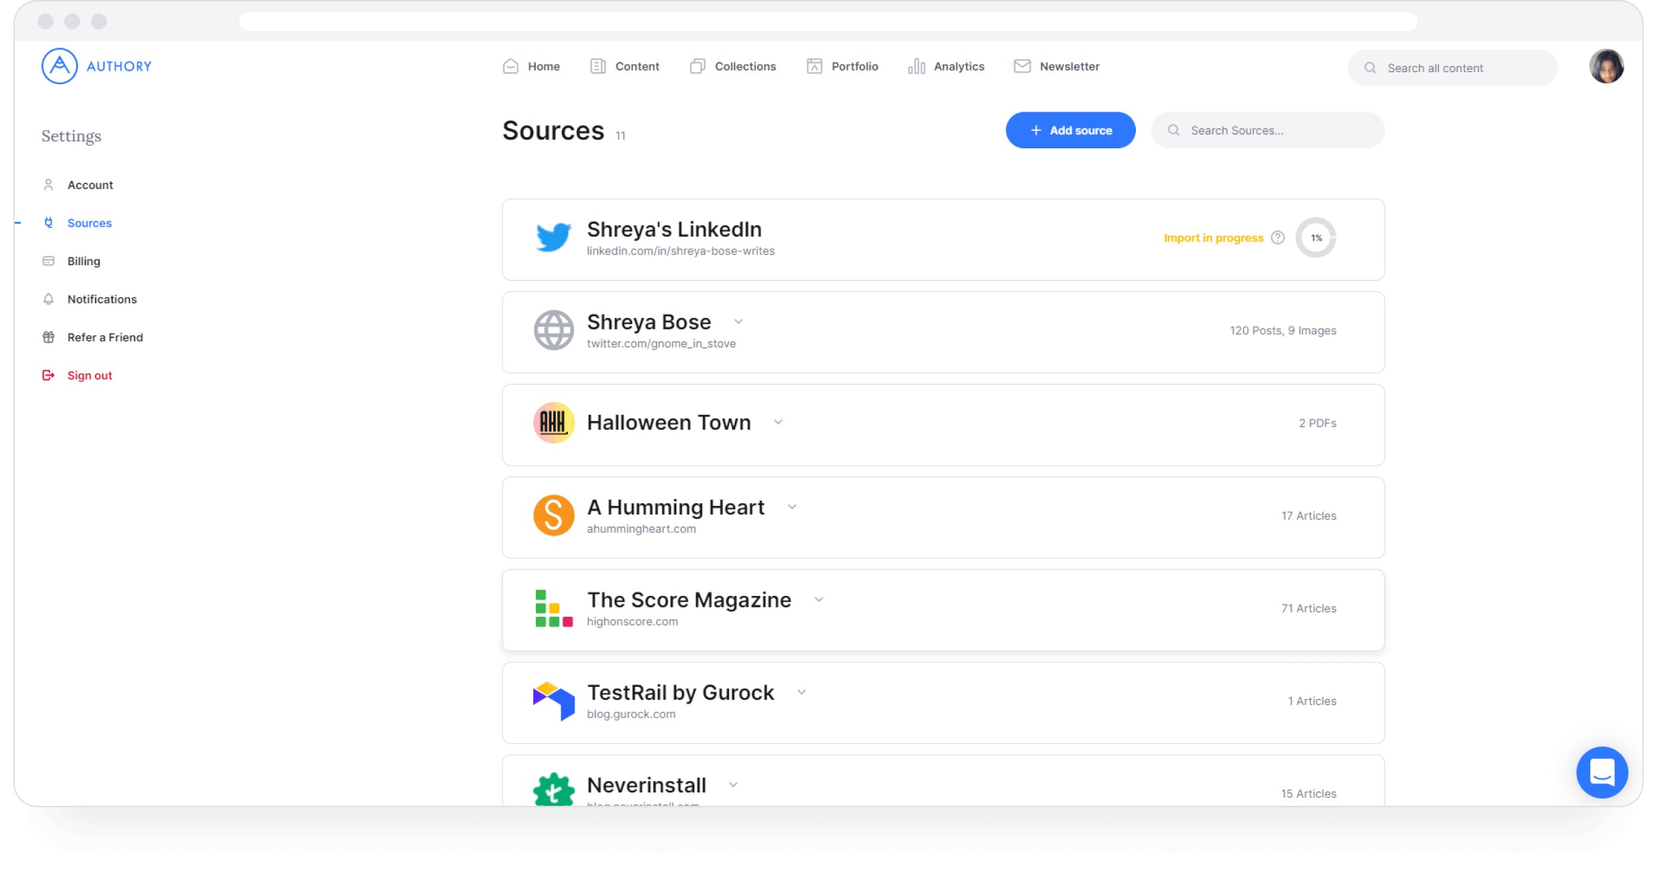Click the Halloween Town AHH logo
Screen dimensions: 1657x874
point(554,423)
